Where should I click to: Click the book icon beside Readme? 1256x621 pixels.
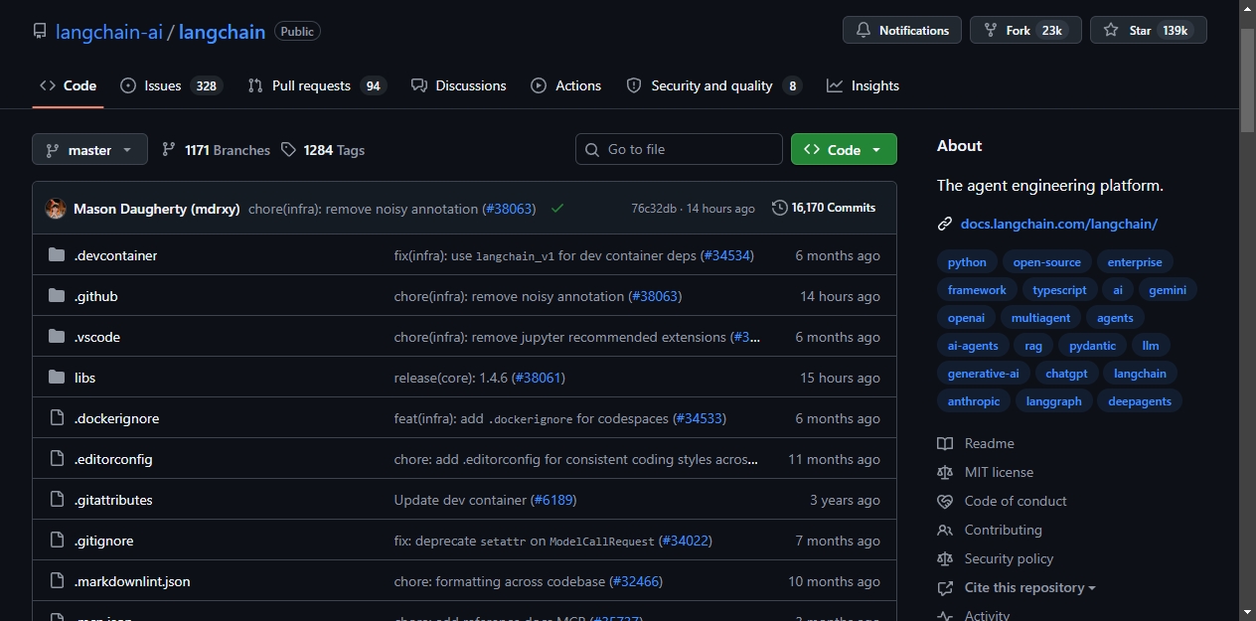(945, 444)
